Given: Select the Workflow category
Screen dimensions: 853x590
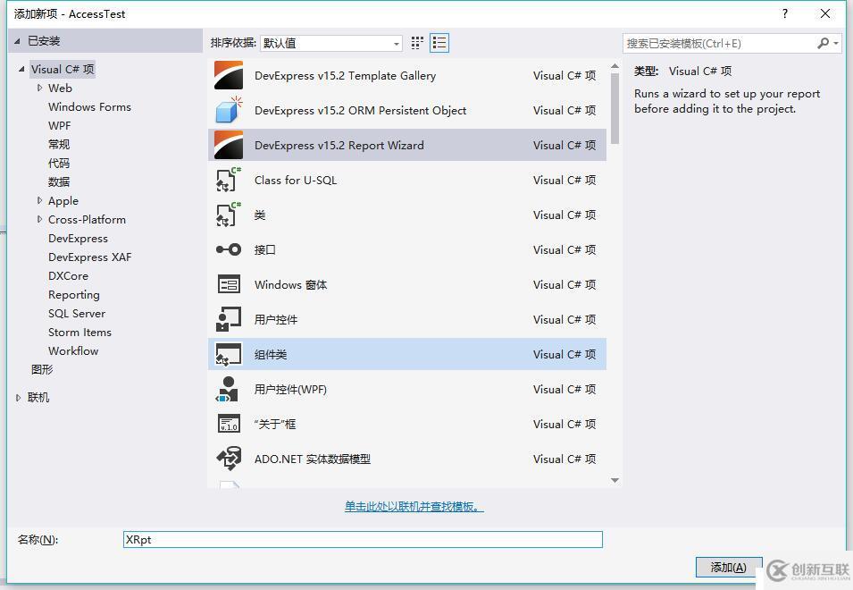Looking at the screenshot, I should pyautogui.click(x=73, y=351).
